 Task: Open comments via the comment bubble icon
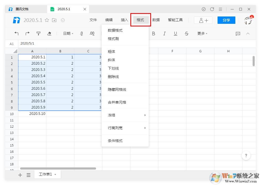pos(237,33)
